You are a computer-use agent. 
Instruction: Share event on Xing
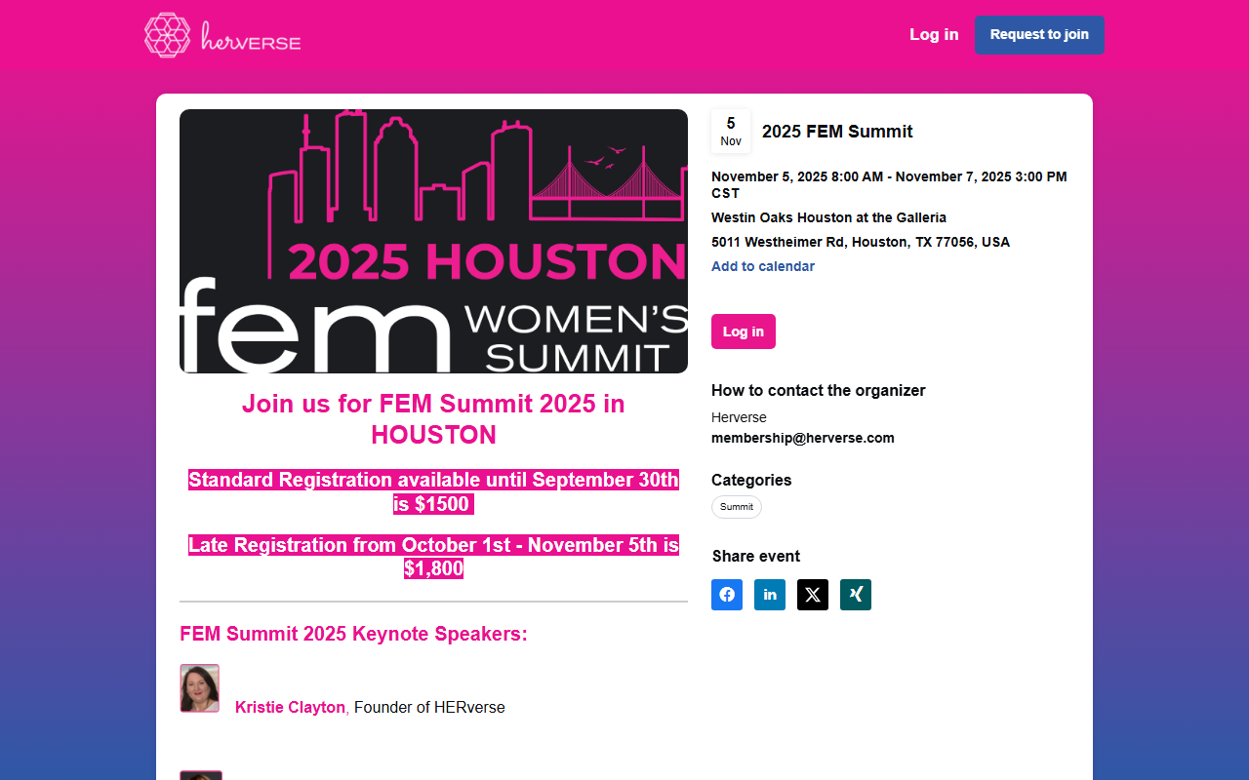point(856,595)
